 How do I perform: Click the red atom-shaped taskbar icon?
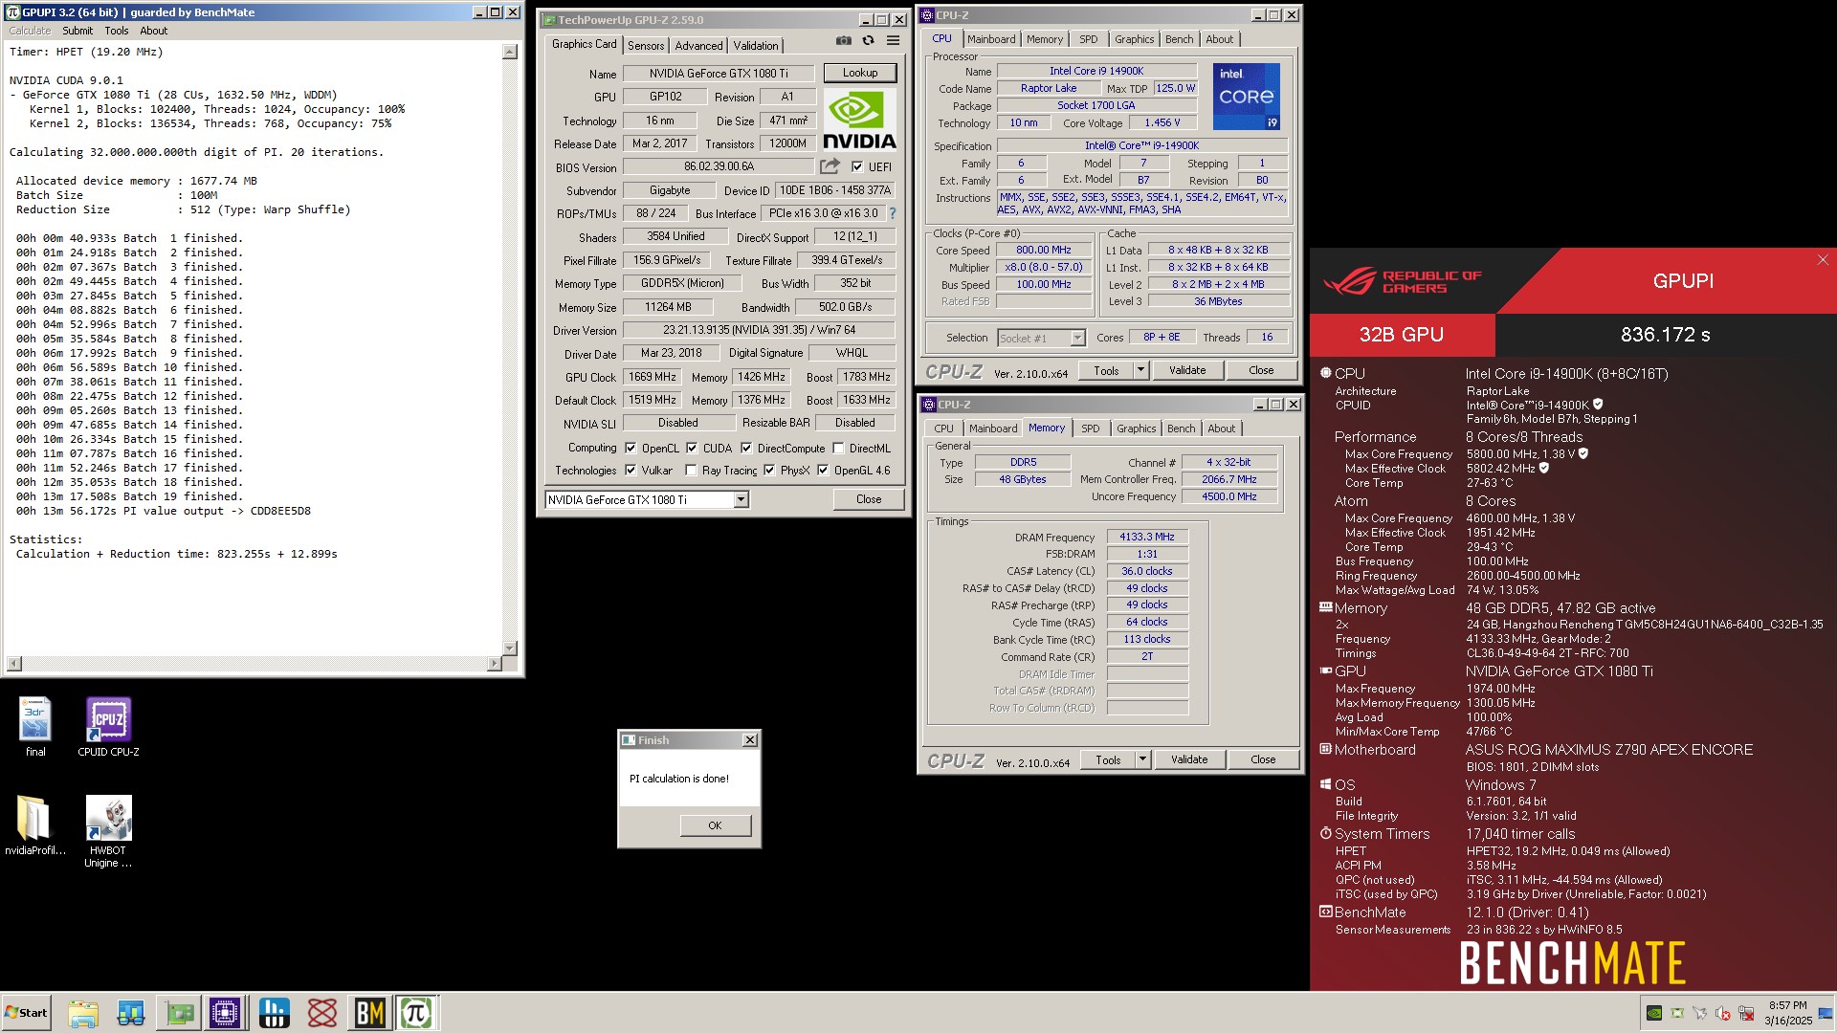tap(322, 1013)
